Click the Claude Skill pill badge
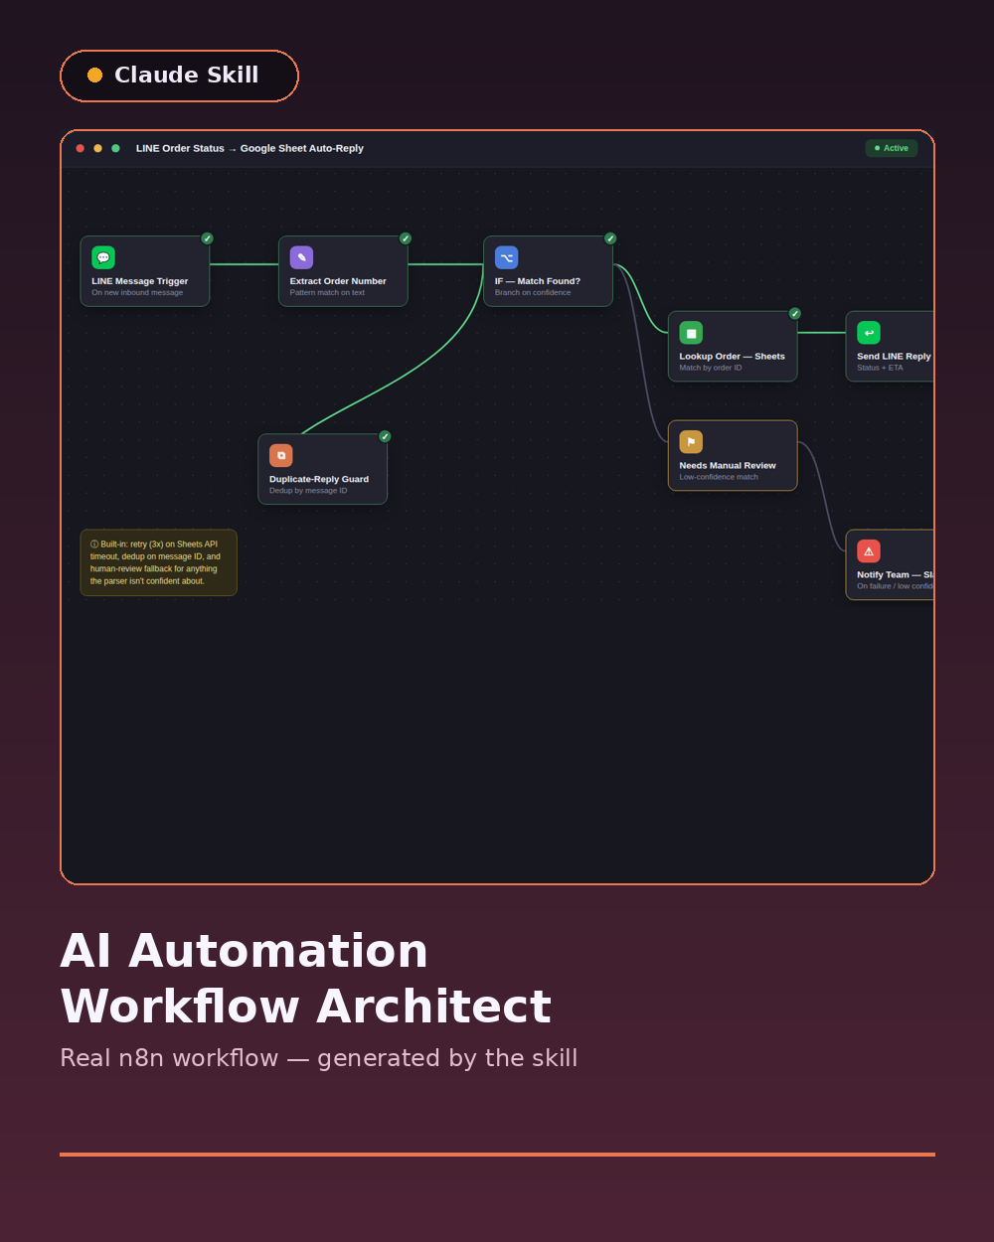Image resolution: width=994 pixels, height=1242 pixels. click(x=179, y=76)
